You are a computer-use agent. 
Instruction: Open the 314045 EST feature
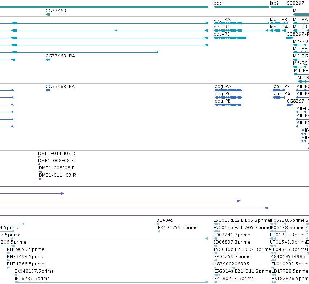[x=158, y=224]
